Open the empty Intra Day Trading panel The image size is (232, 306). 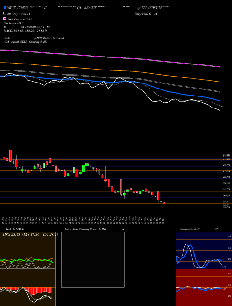[x=93, y=260]
